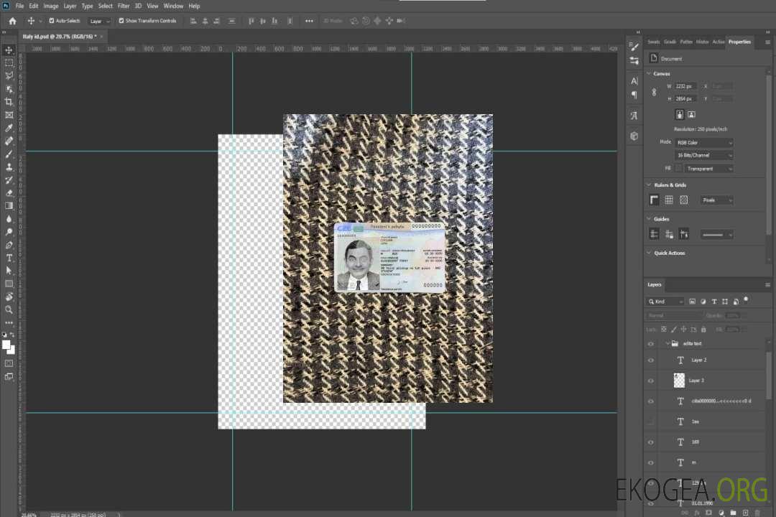This screenshot has height=517, width=776.
Task: Select the Brush tool
Action: click(x=9, y=154)
